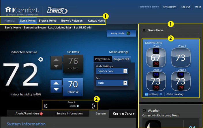Screen dimensions: 203x128
Task: Switch to the Service Information tab
Action: 69,114
